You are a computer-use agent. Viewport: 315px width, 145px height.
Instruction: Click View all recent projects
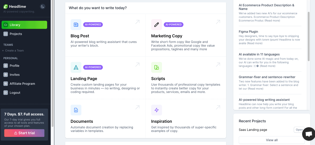pyautogui.click(x=272, y=140)
